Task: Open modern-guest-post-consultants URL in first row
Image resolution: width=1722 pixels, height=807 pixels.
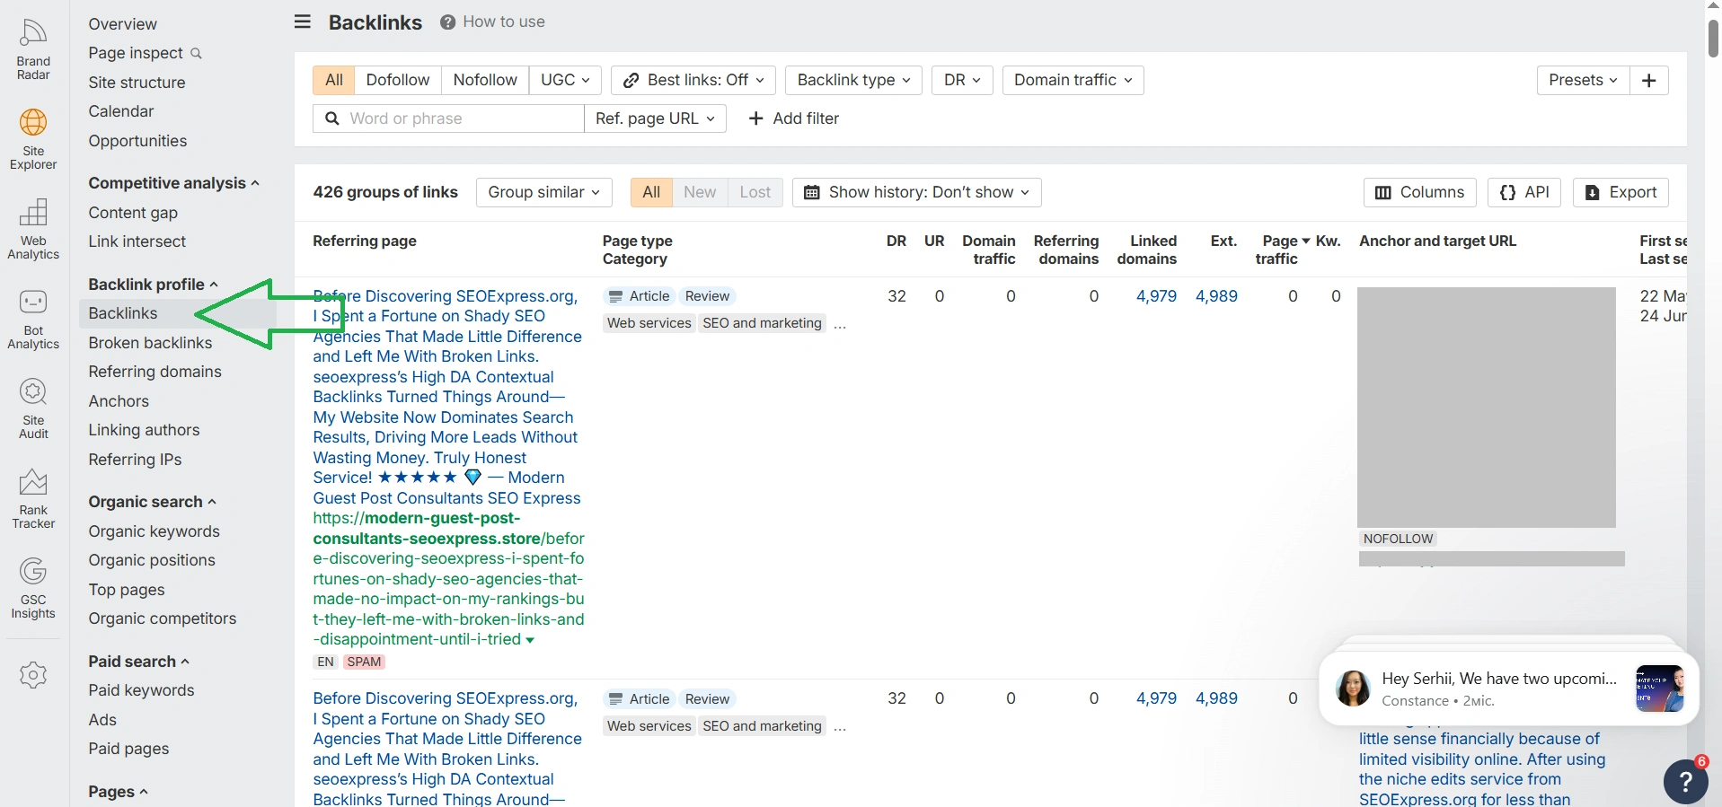Action: tap(448, 579)
